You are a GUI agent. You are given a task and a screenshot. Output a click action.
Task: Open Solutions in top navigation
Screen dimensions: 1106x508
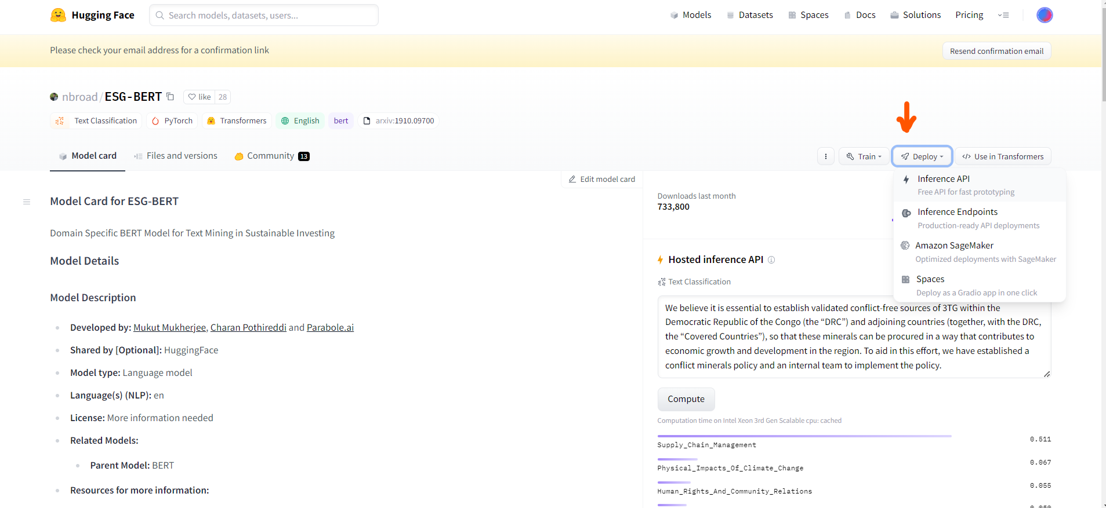(x=916, y=15)
